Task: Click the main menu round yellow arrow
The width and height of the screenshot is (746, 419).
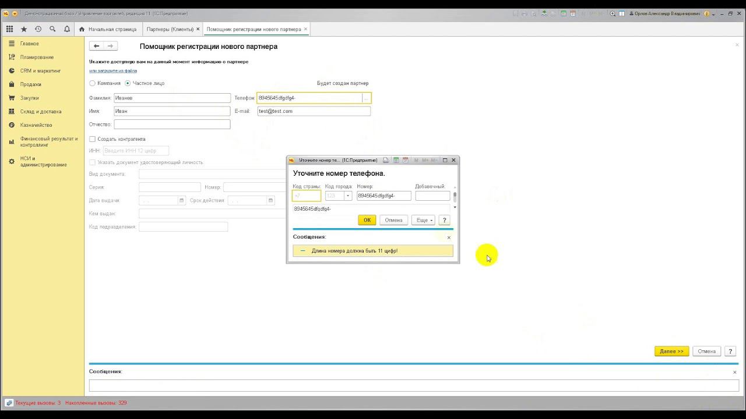Action: [15, 13]
